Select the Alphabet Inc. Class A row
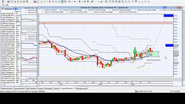Screen dimensions: 185x104 (10, 58)
